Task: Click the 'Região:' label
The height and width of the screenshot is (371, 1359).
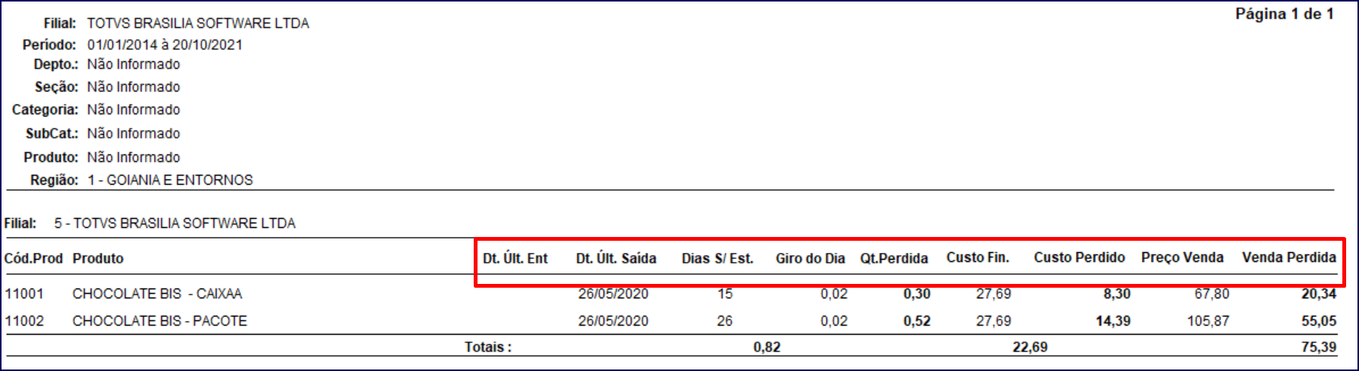Action: [x=54, y=180]
